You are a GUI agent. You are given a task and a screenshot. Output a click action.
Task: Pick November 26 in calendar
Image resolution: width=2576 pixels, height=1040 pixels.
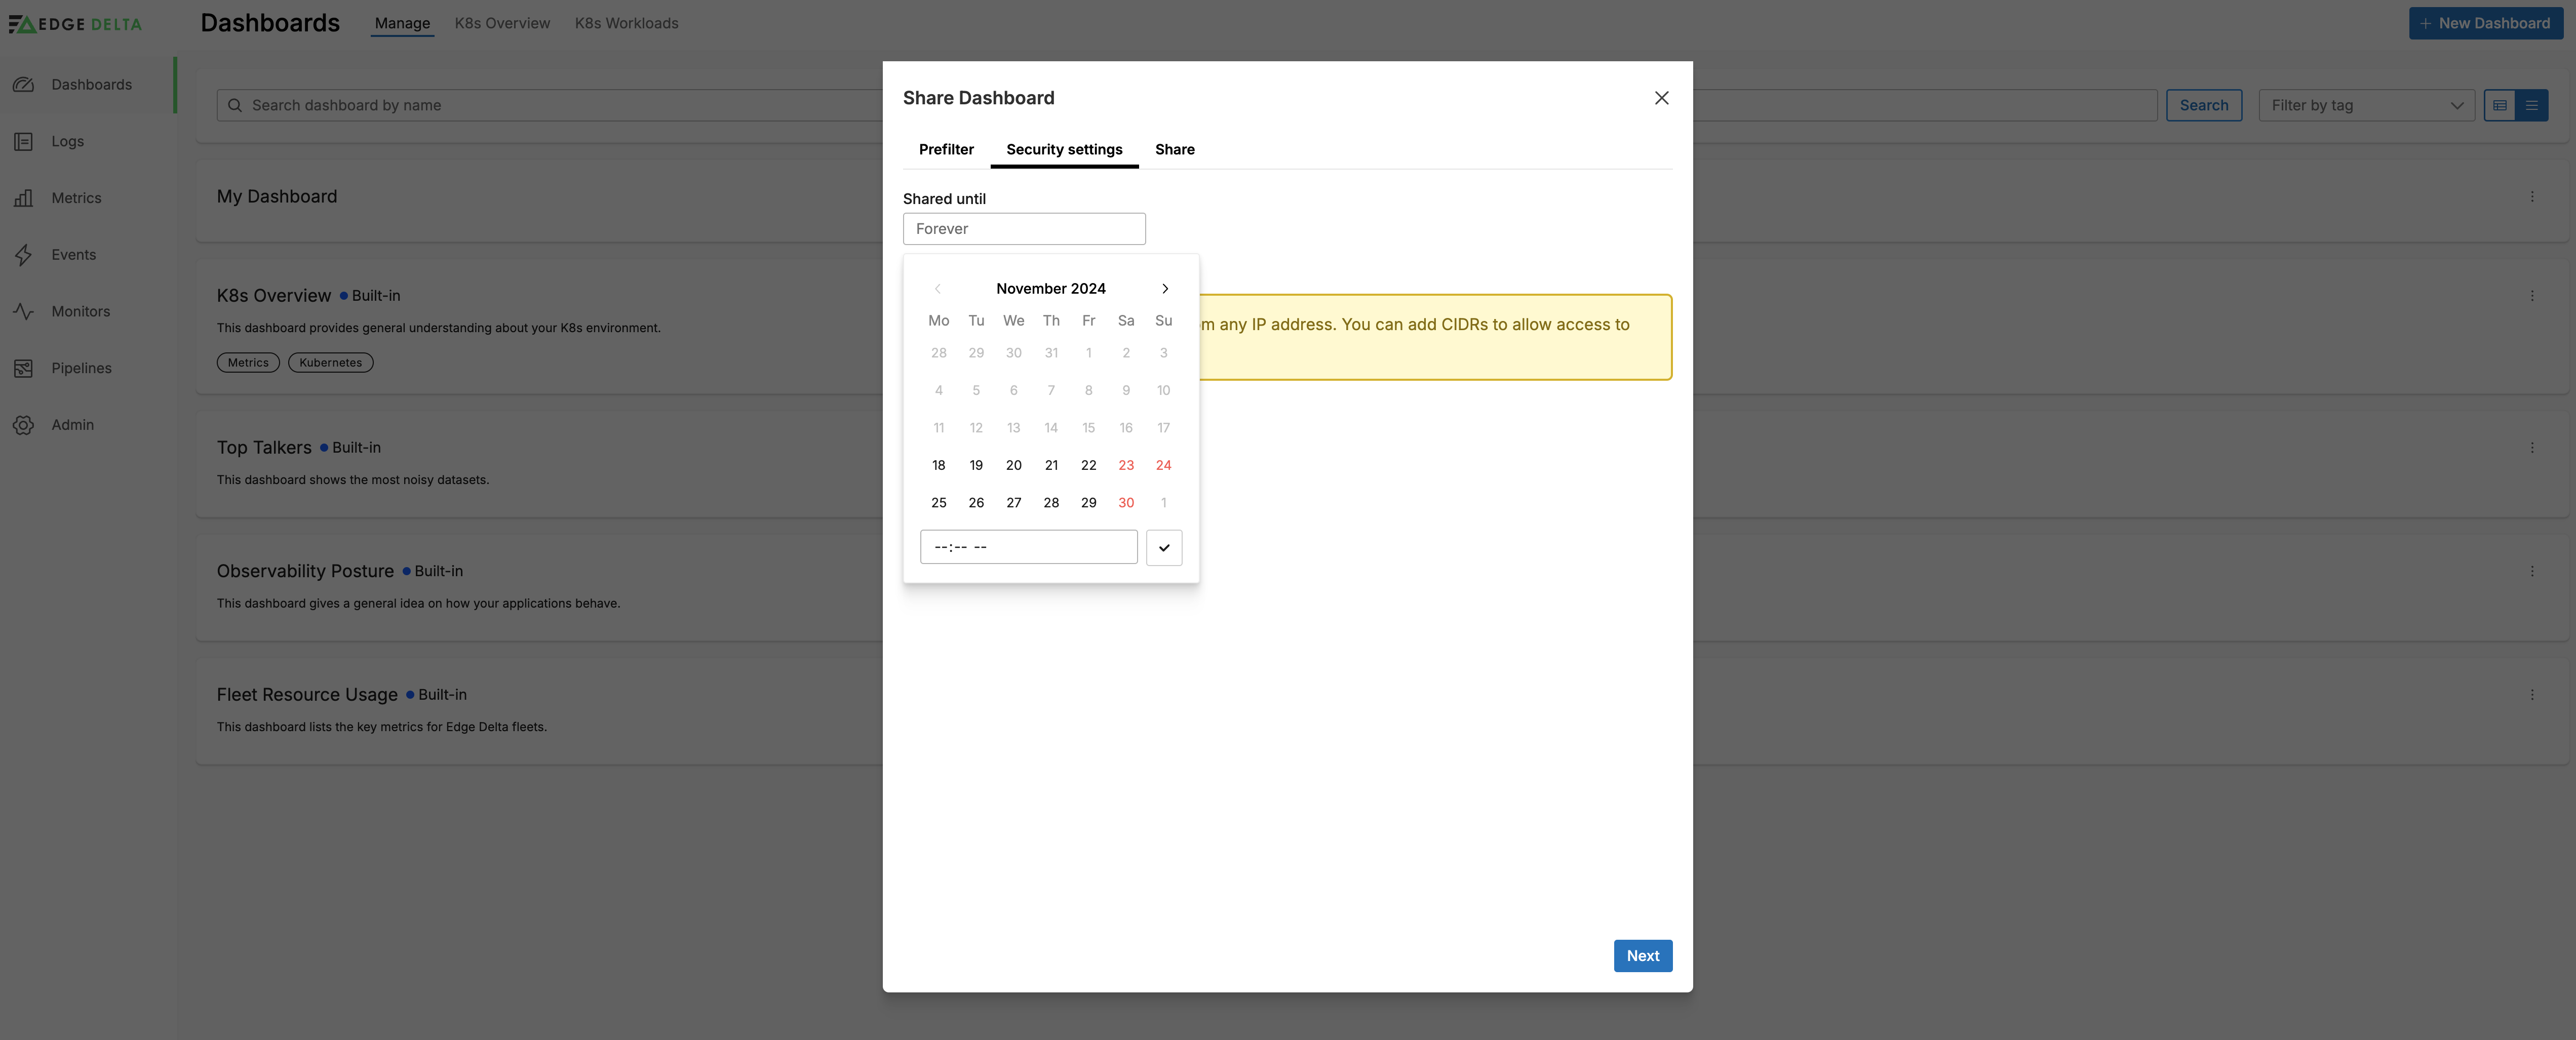click(976, 503)
